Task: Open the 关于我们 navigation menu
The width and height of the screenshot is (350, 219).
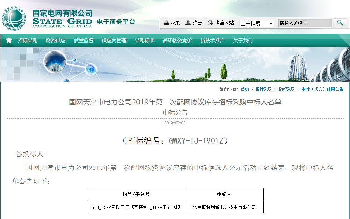Action: click(243, 41)
